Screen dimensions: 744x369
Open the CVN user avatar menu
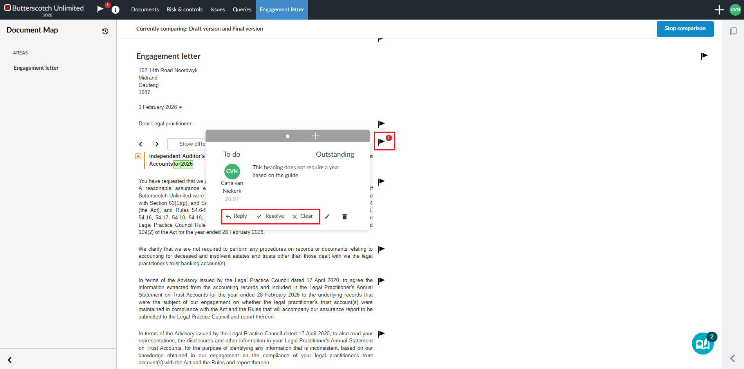735,10
